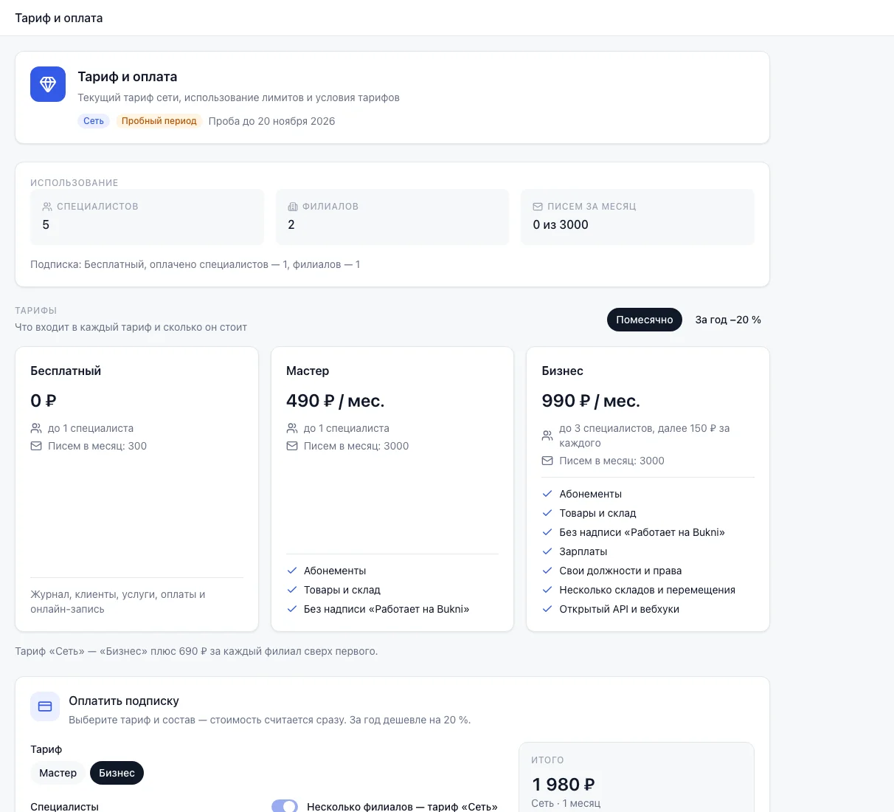Switch billing to За год −20 %

coord(728,320)
